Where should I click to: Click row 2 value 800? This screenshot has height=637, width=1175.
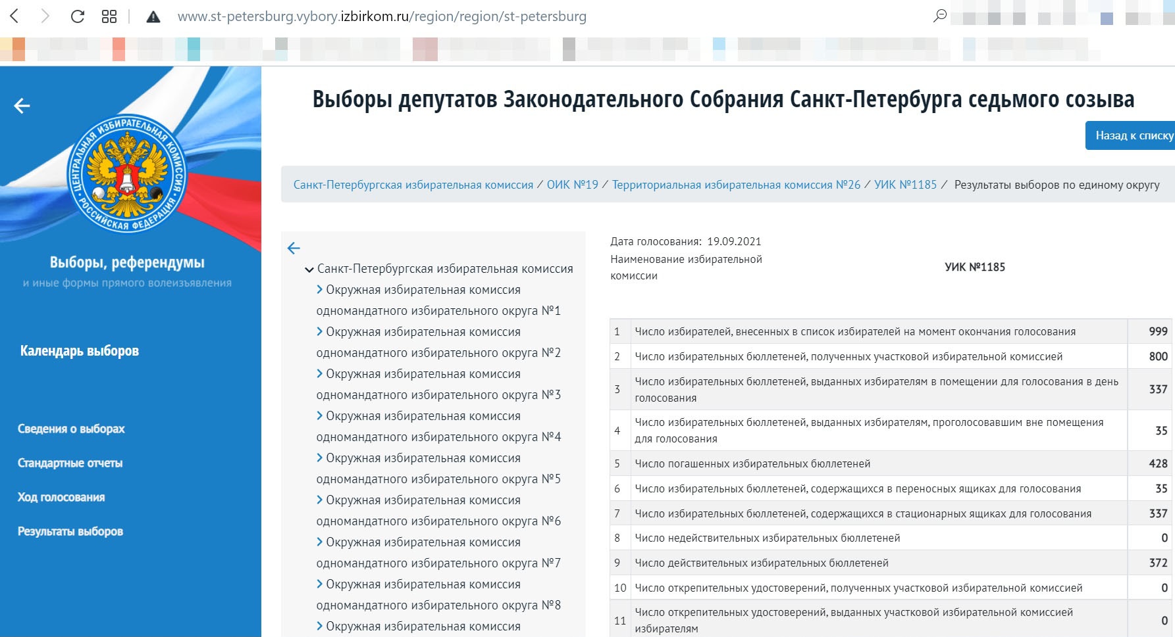(1158, 356)
